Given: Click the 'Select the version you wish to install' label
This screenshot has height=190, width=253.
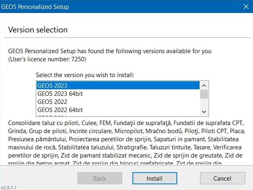Looking at the screenshot, I should click(x=85, y=75).
